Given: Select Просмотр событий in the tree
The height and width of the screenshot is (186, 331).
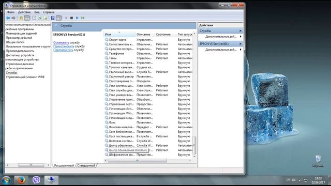Looking at the screenshot, I should [x=19, y=38].
